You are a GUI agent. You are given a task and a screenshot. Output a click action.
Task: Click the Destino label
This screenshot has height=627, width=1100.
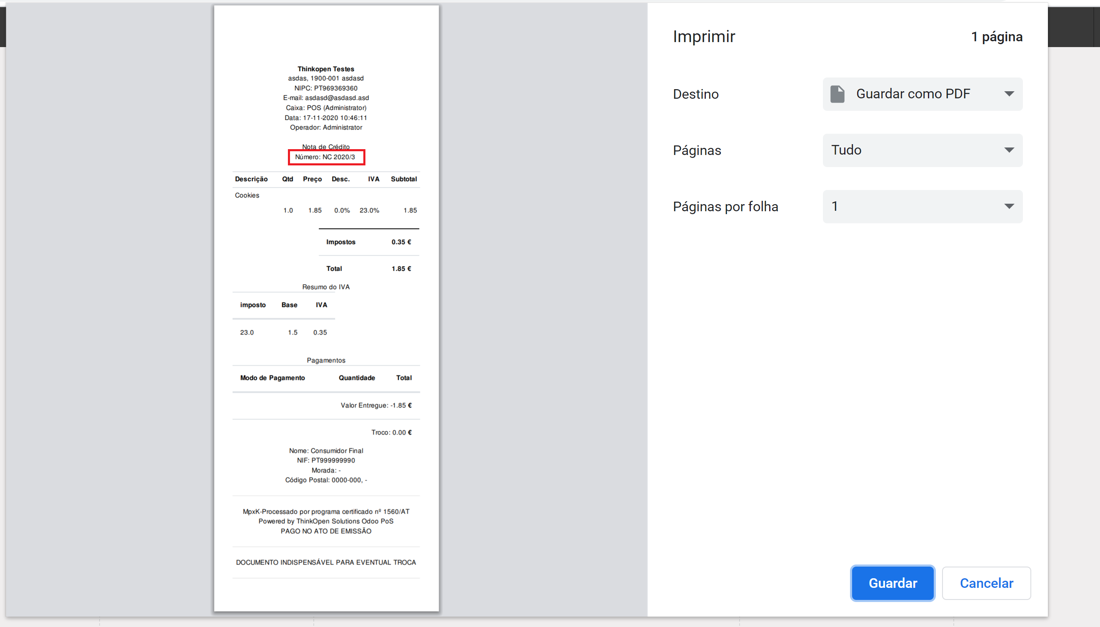pyautogui.click(x=695, y=94)
